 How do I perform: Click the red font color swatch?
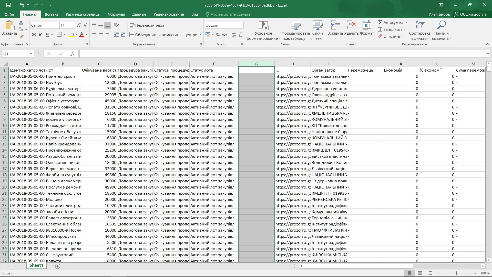click(x=82, y=35)
